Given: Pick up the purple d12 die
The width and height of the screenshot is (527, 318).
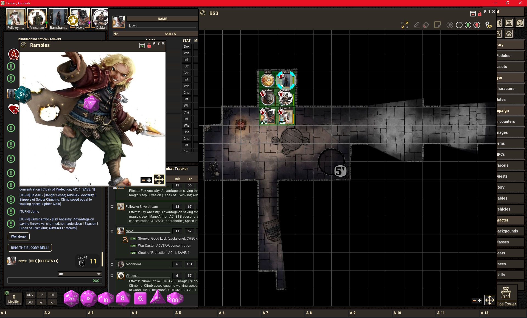Looking at the screenshot, I should coord(89,298).
